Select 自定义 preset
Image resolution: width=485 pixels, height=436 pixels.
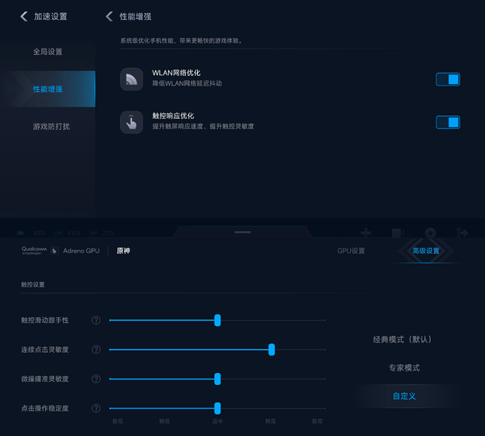click(404, 396)
